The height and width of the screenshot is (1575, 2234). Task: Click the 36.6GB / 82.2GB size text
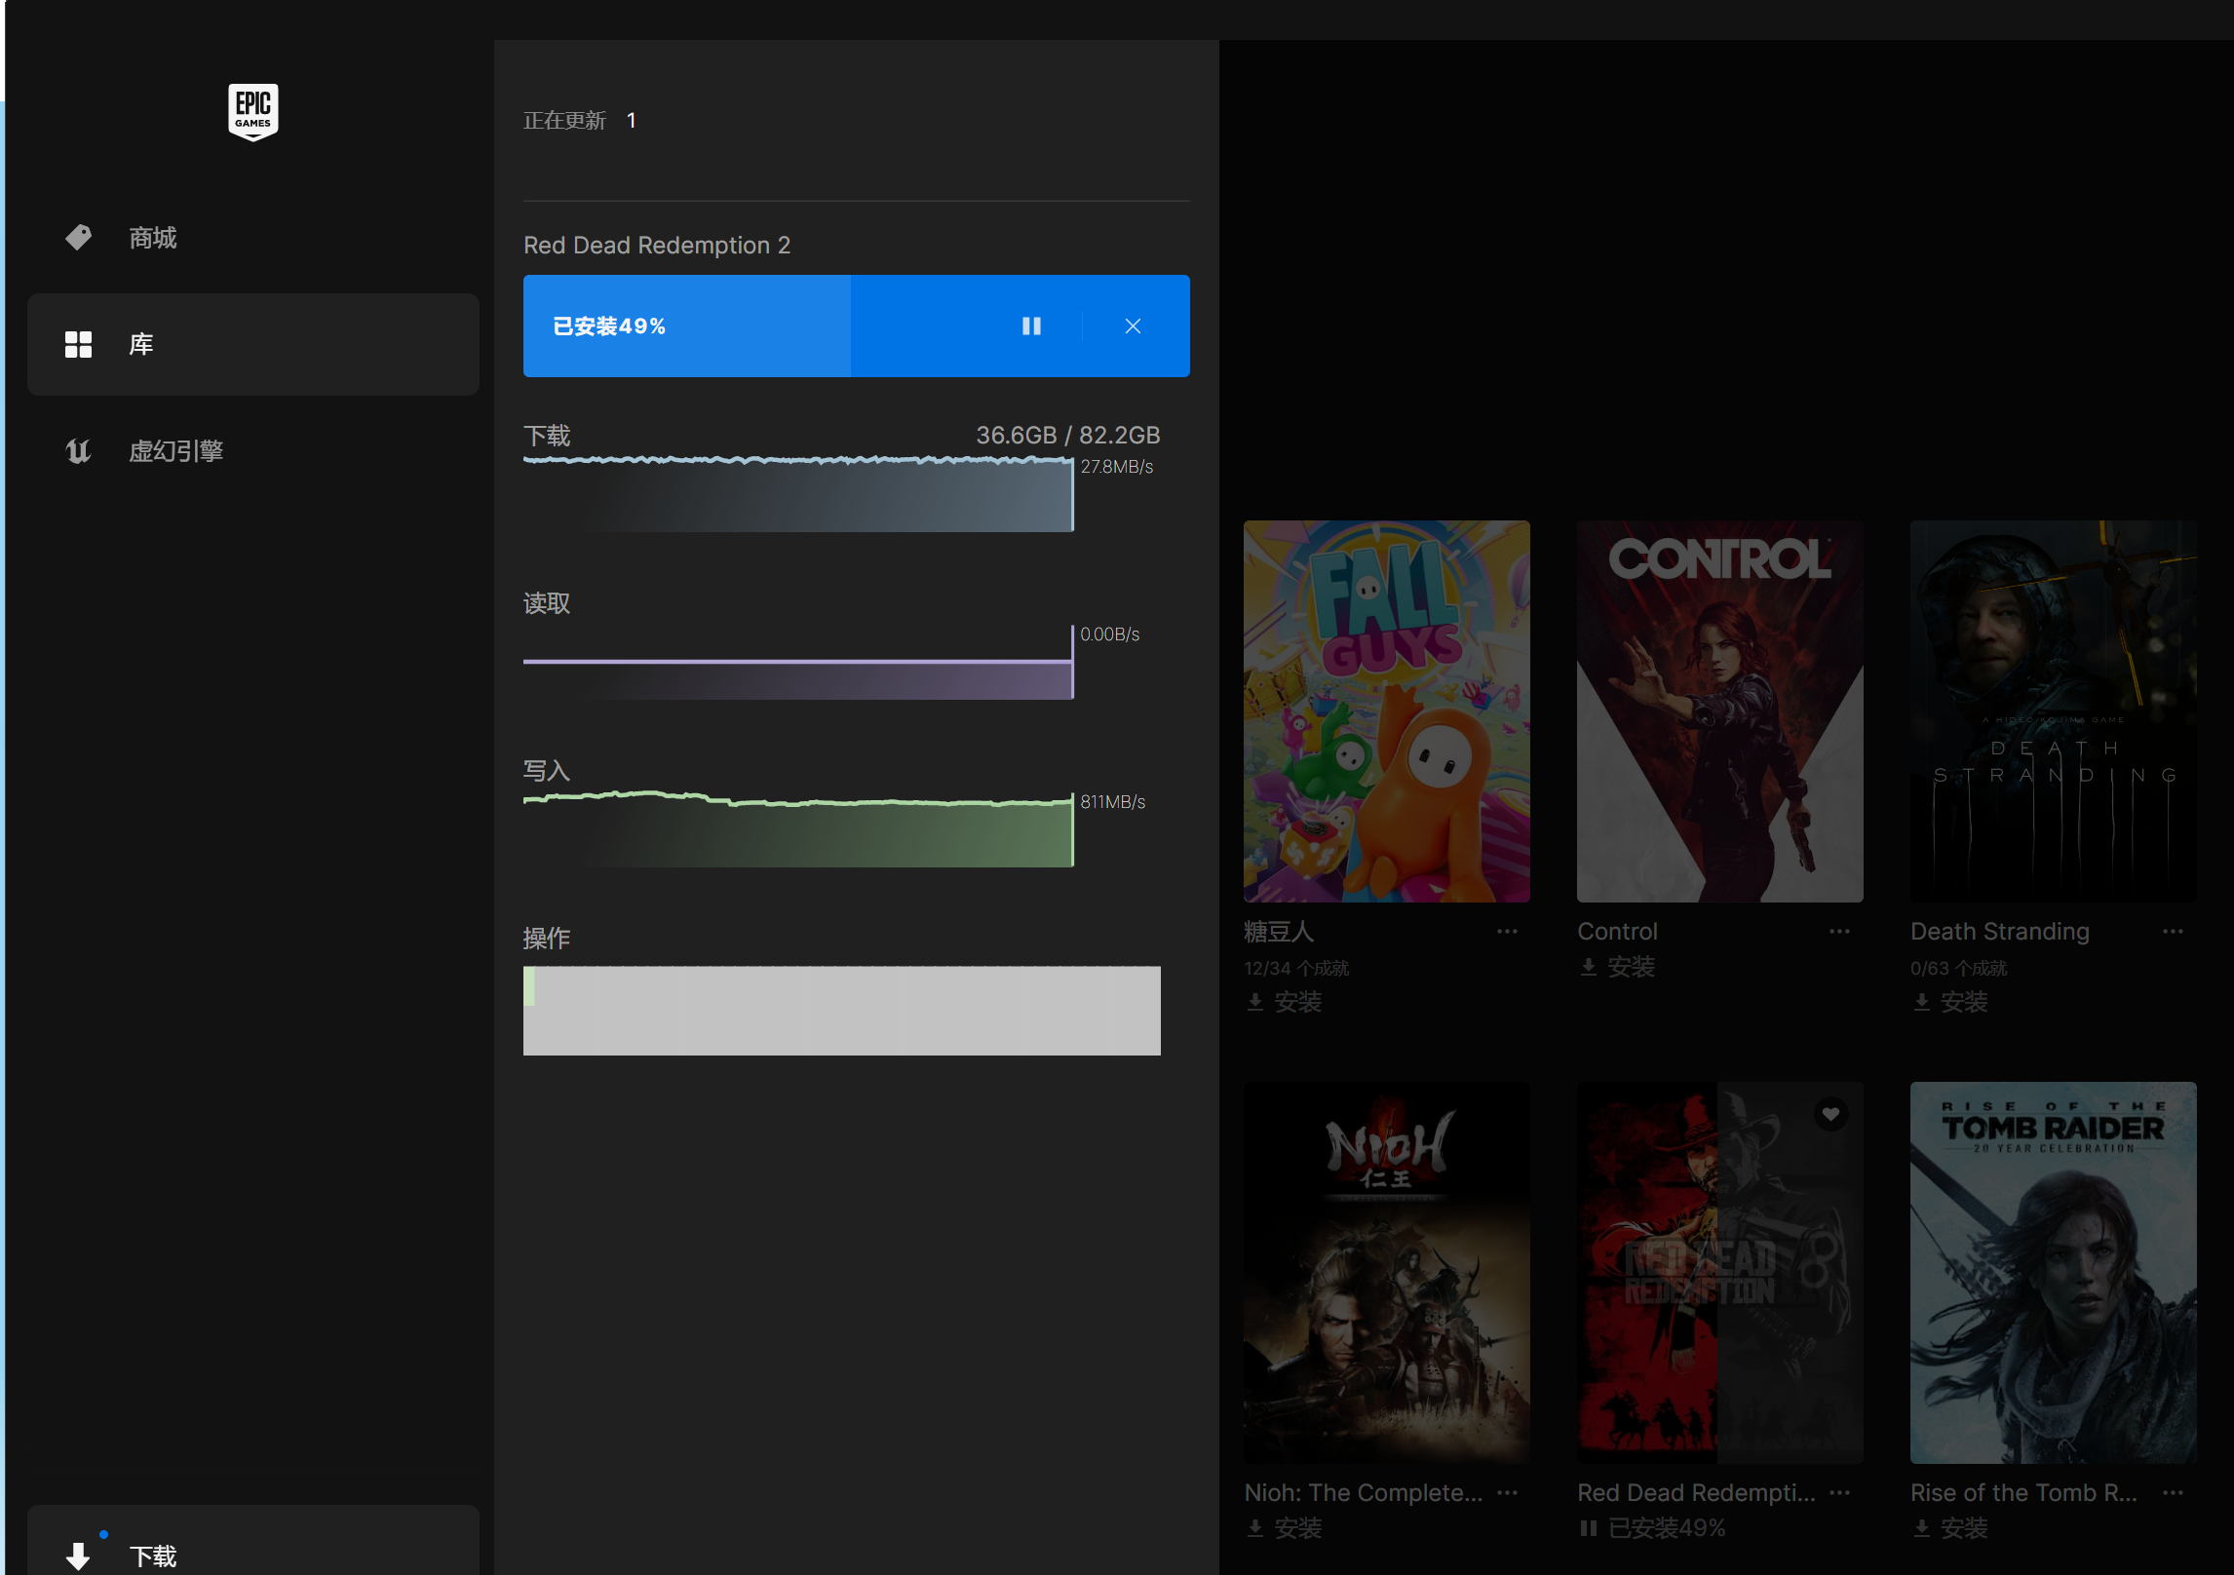(x=1068, y=435)
